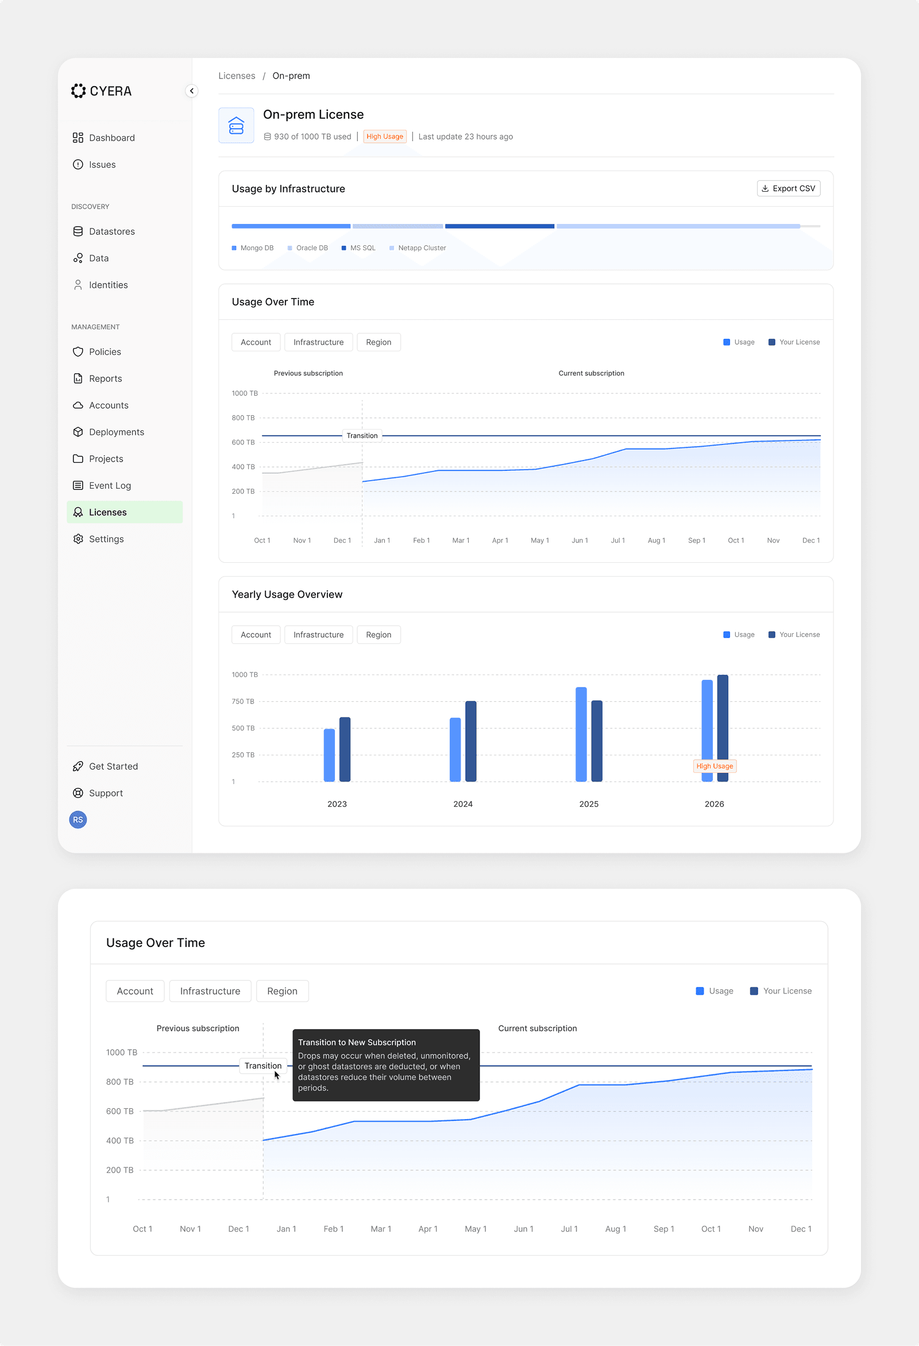Viewport: 919px width, 1346px height.
Task: Open Reports using its document icon
Action: [x=78, y=378]
